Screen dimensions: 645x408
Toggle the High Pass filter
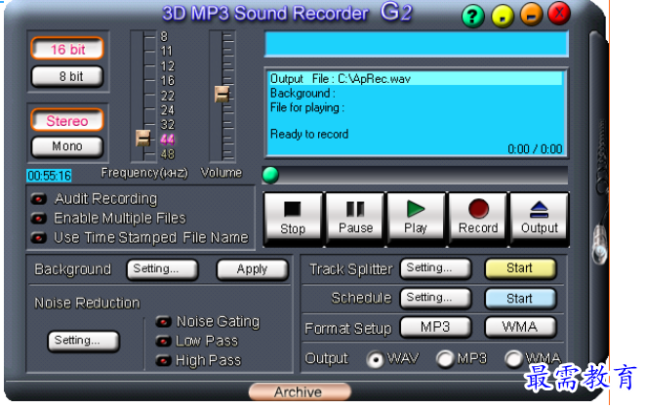coord(163,361)
